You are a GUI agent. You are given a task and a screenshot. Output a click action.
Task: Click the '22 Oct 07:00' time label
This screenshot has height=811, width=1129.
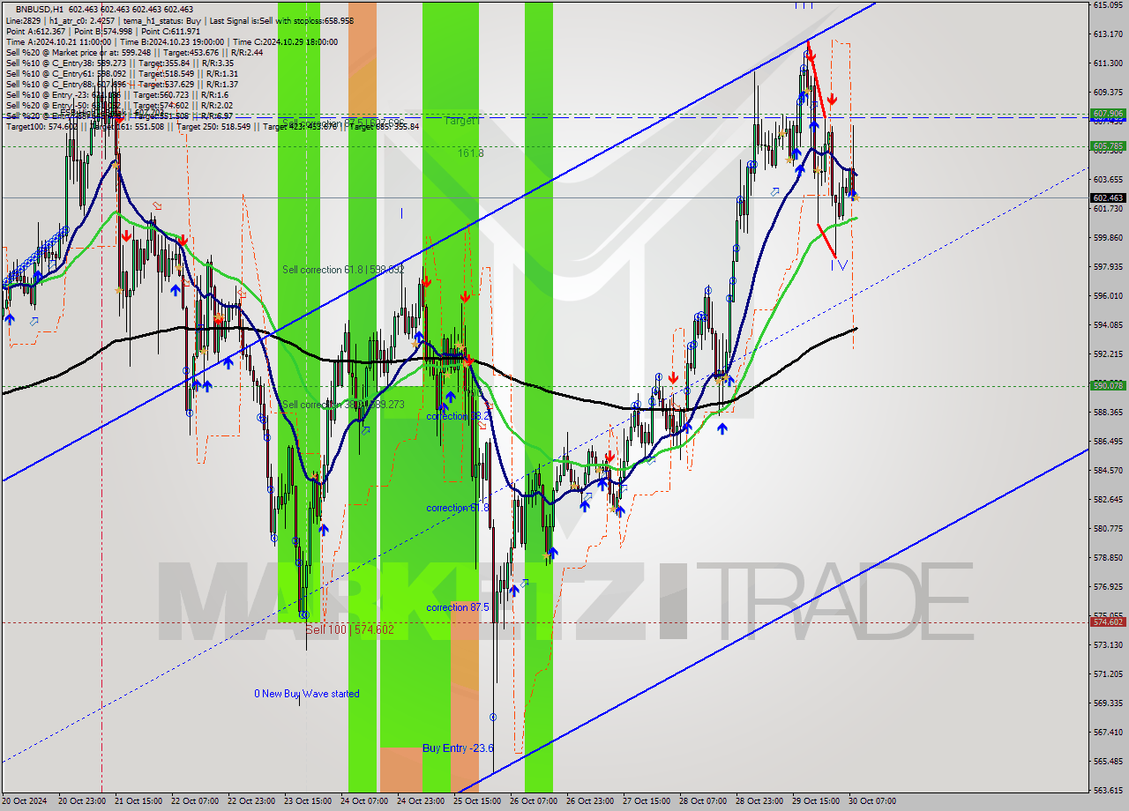194,801
